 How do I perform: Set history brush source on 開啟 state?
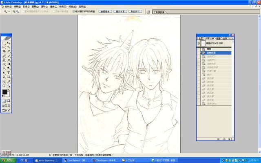(x=199, y=49)
